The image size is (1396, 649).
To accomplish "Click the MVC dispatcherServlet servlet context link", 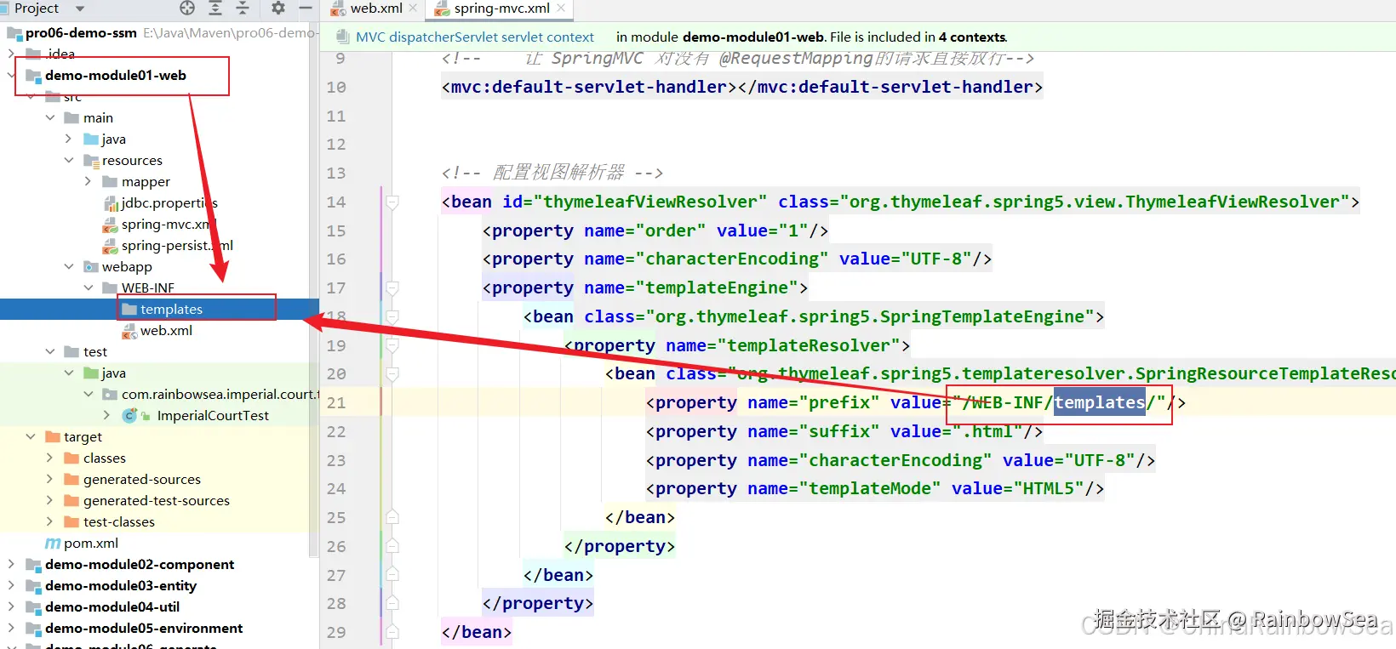I will tap(475, 37).
